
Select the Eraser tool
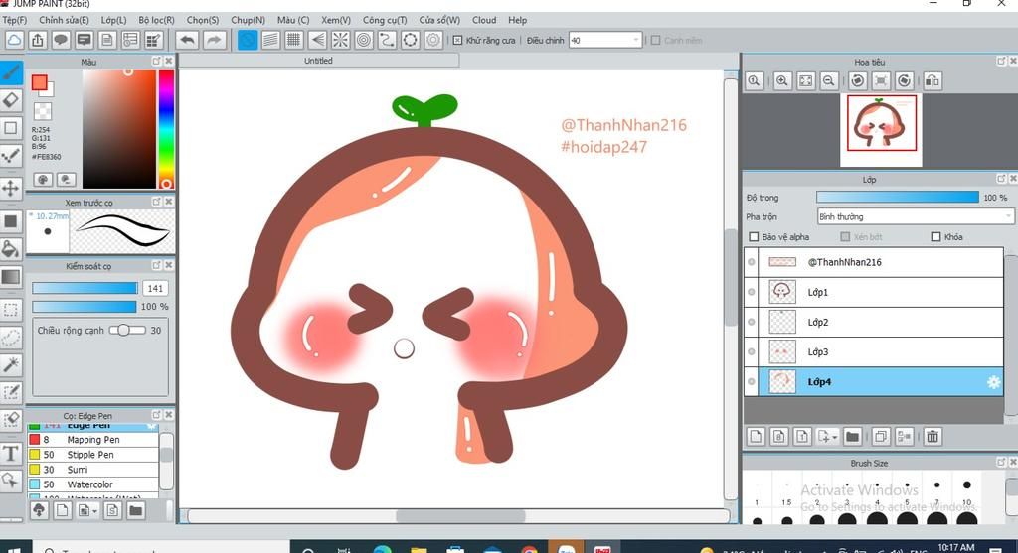point(11,100)
